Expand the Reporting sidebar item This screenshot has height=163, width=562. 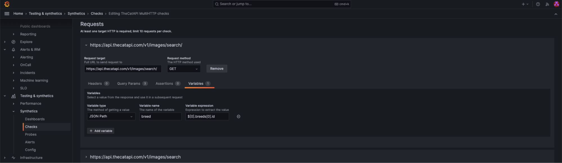[13, 34]
